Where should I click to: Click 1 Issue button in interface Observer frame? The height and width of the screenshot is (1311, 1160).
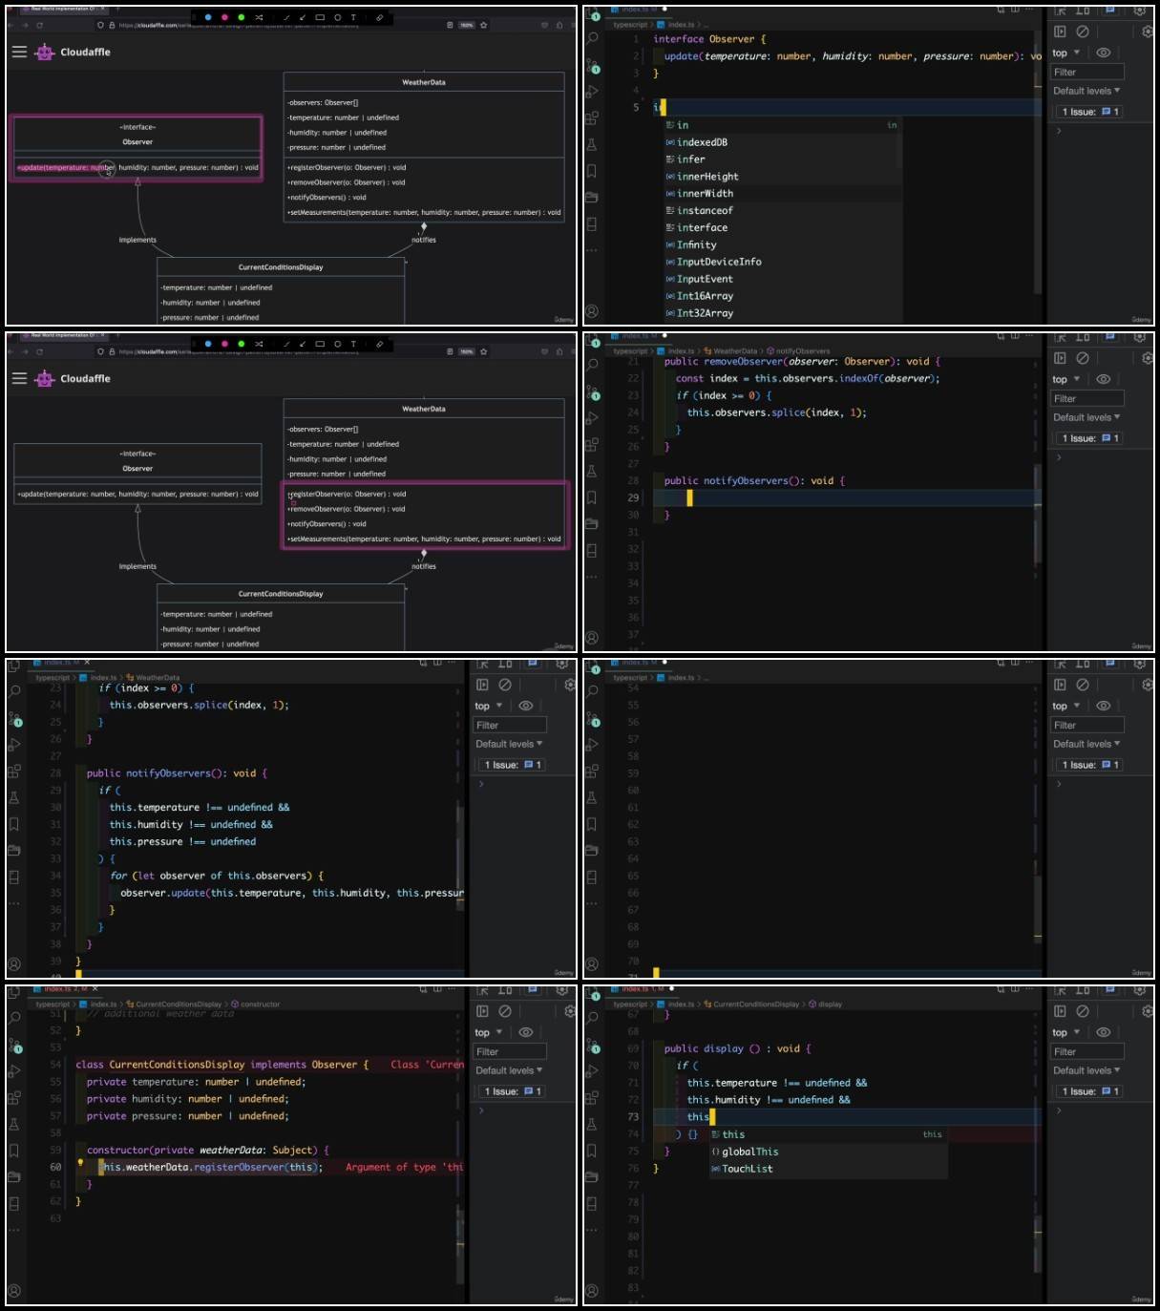1089,112
